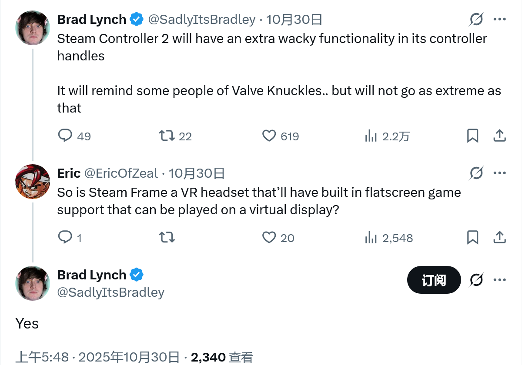Bookmark Eric's Steam Frame tweet
This screenshot has height=365, width=522.
point(472,237)
